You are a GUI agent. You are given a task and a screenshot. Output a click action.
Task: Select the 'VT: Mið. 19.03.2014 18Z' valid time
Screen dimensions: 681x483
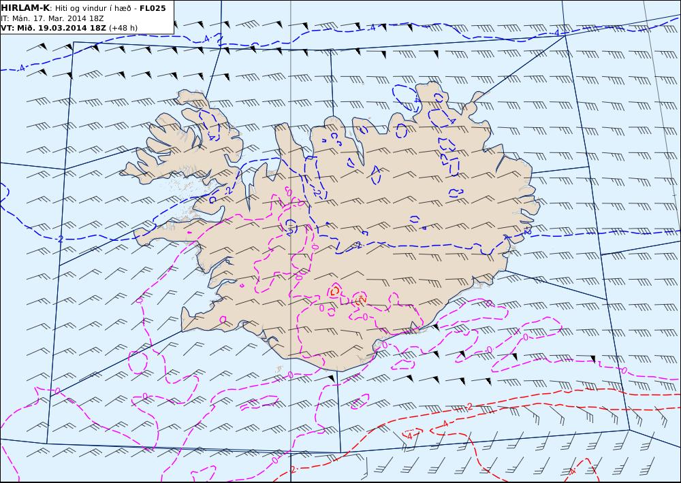[53, 28]
